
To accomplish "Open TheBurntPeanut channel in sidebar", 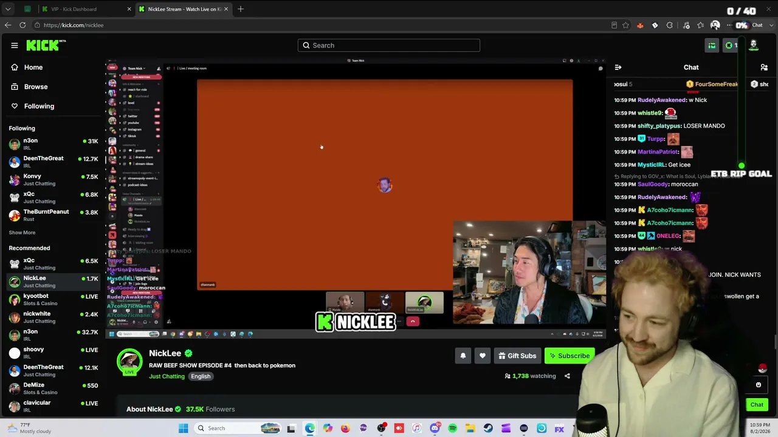I will (x=53, y=215).
